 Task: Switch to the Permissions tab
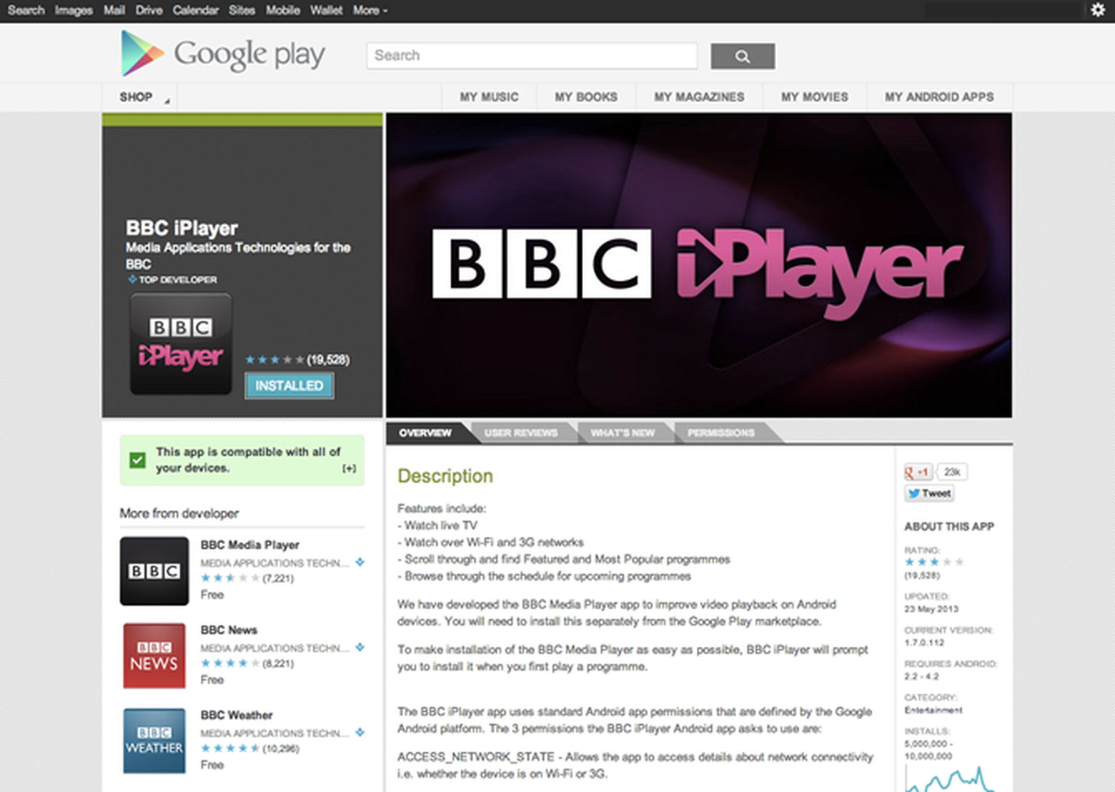click(x=721, y=433)
